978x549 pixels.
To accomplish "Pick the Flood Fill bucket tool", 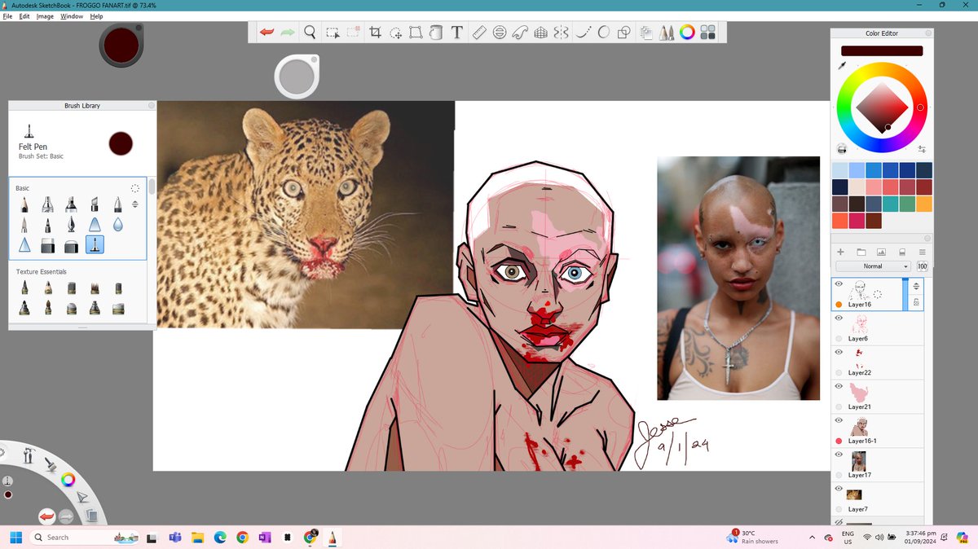I will click(436, 33).
